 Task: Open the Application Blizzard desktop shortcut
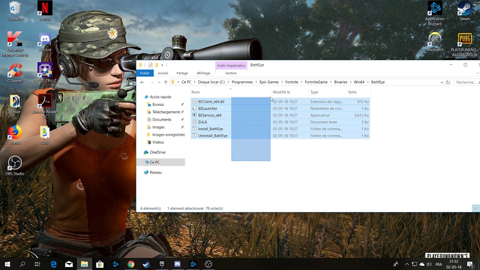435,14
